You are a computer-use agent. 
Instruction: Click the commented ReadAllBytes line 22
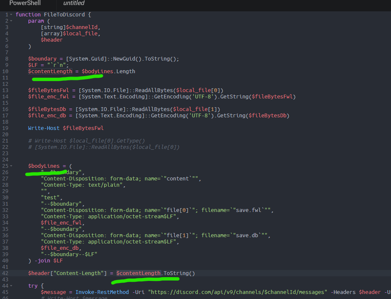coord(104,147)
